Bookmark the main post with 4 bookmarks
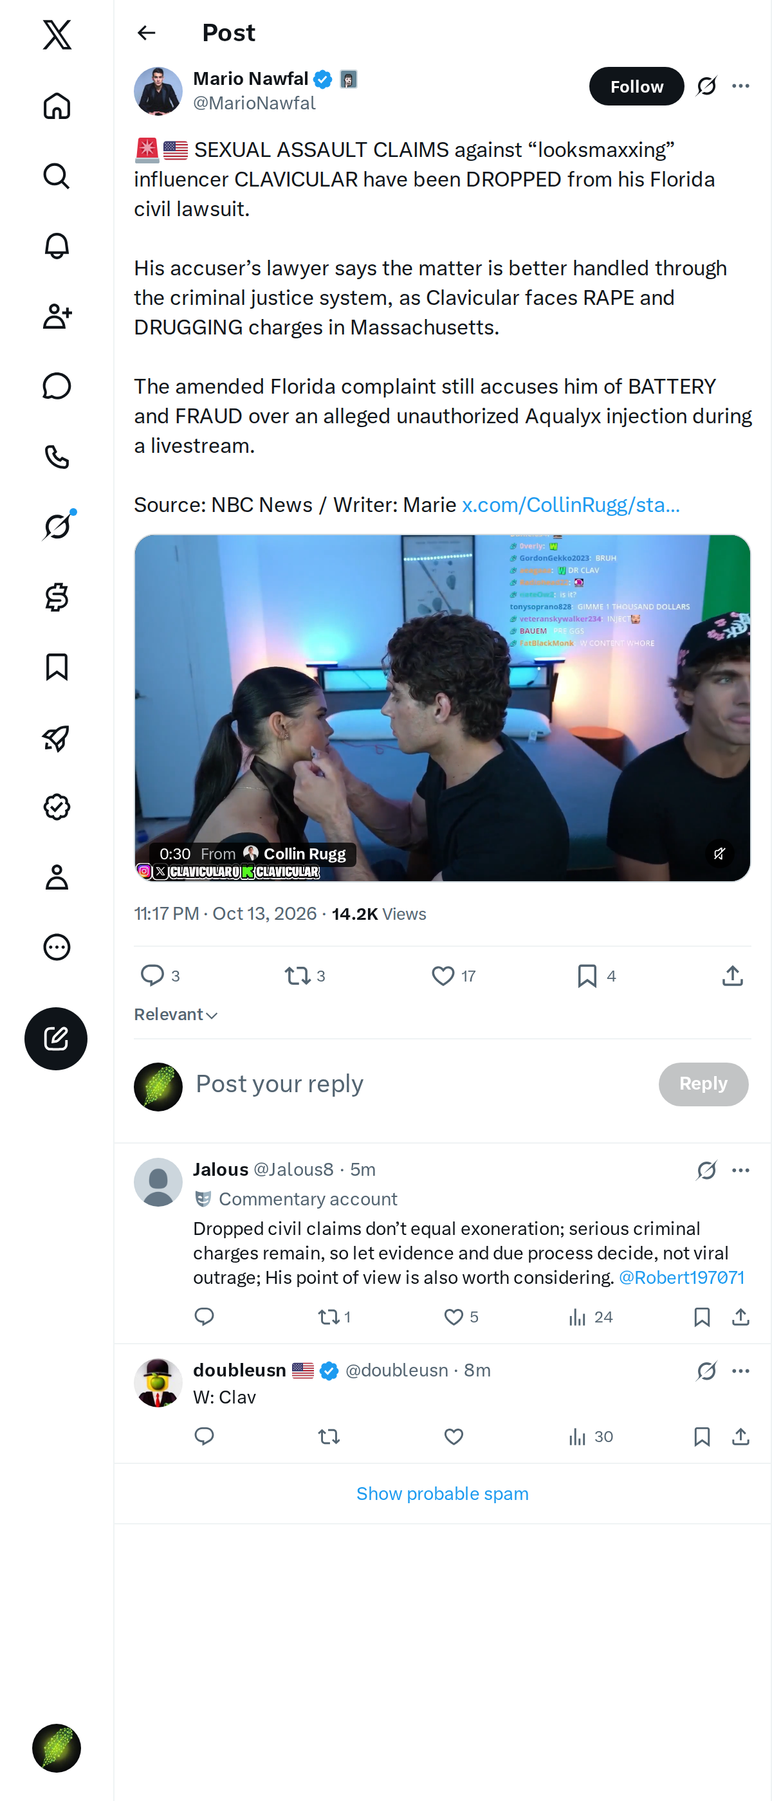The height and width of the screenshot is (1801, 772). [x=587, y=975]
